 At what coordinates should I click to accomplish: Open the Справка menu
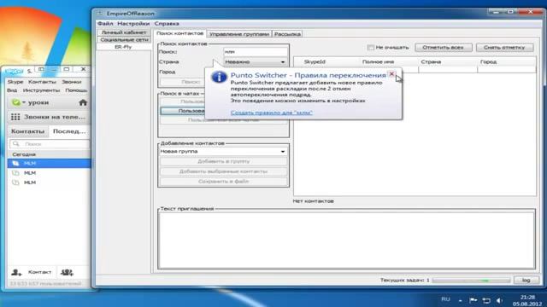click(x=167, y=23)
